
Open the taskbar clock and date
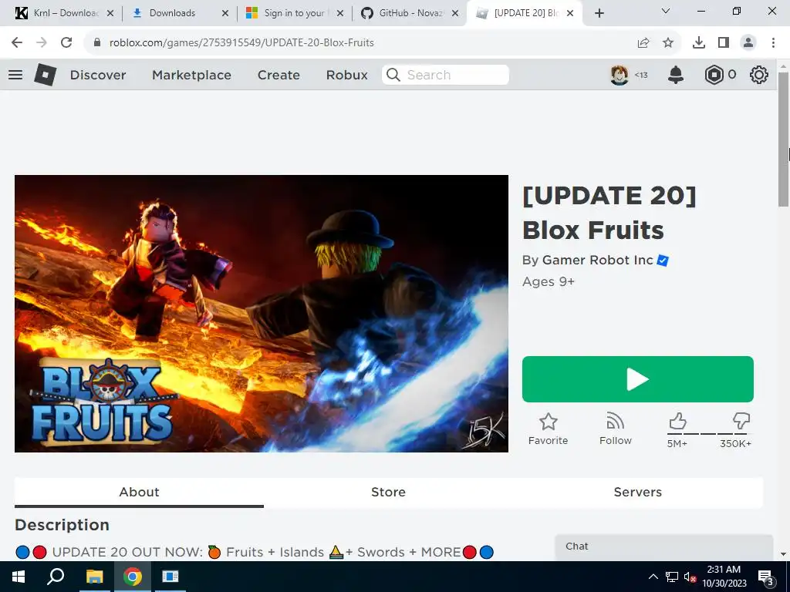[724, 577]
